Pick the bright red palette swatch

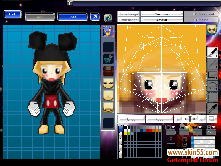click(x=151, y=131)
